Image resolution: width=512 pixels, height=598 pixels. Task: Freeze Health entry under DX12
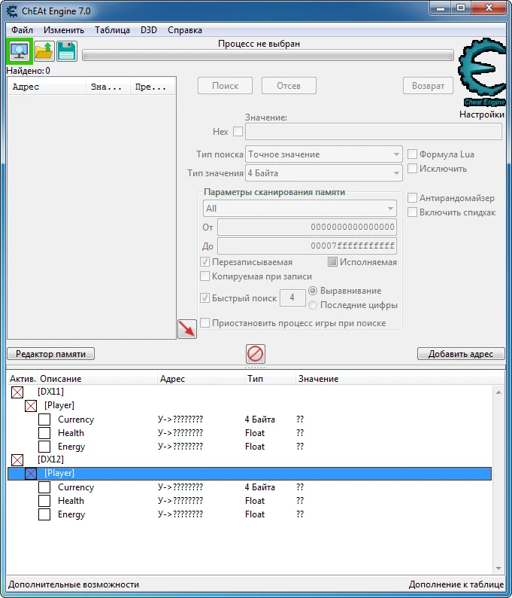coord(44,500)
